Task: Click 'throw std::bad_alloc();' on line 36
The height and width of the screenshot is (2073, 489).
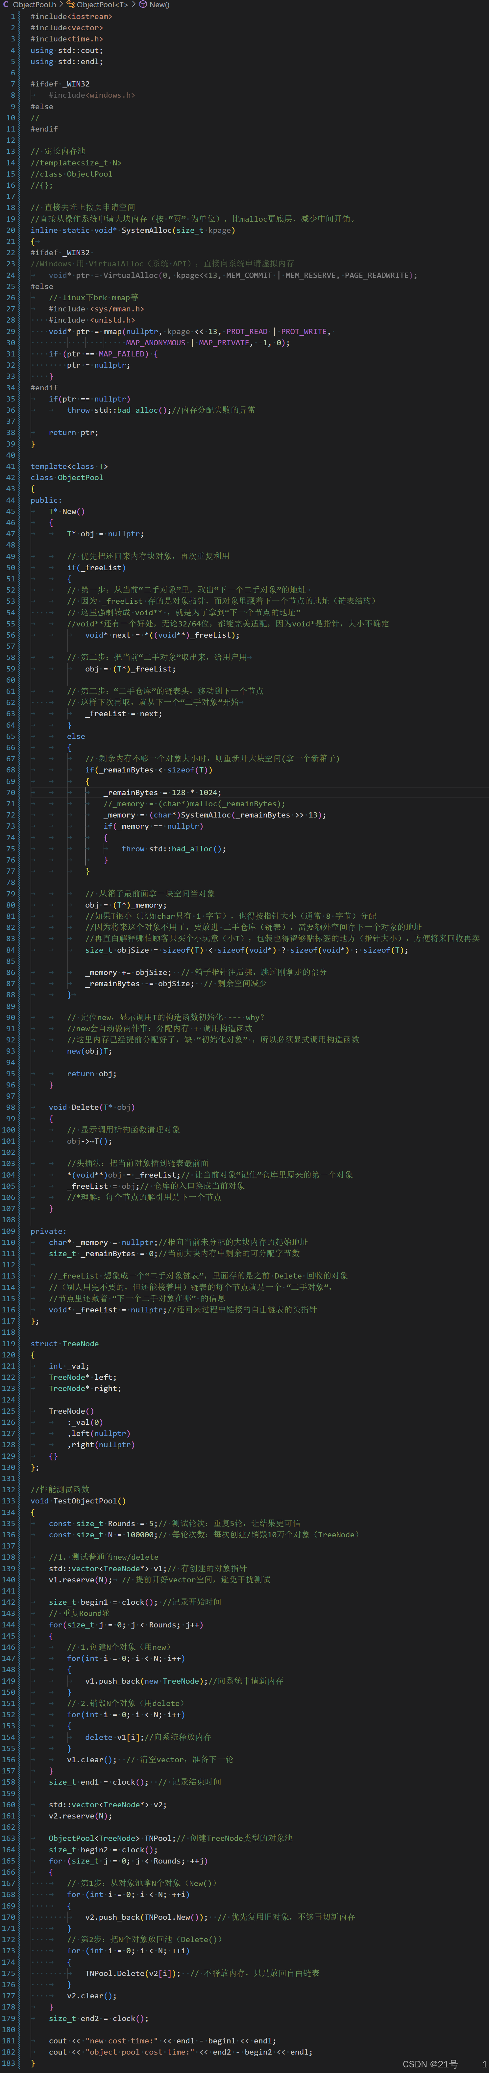Action: pyautogui.click(x=119, y=410)
